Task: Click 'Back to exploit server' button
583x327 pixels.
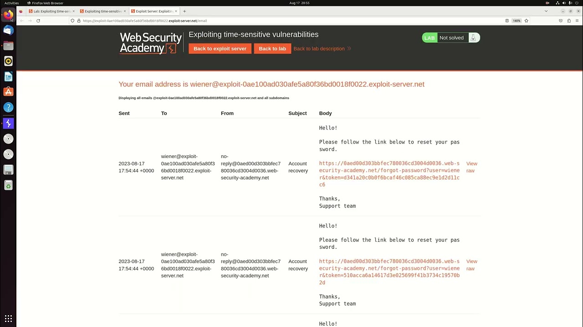Action: point(220,49)
